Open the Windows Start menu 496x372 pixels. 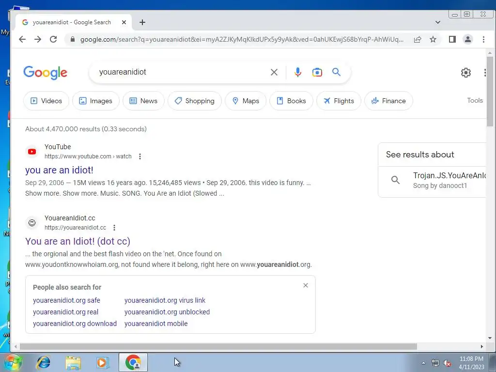pyautogui.click(x=13, y=362)
